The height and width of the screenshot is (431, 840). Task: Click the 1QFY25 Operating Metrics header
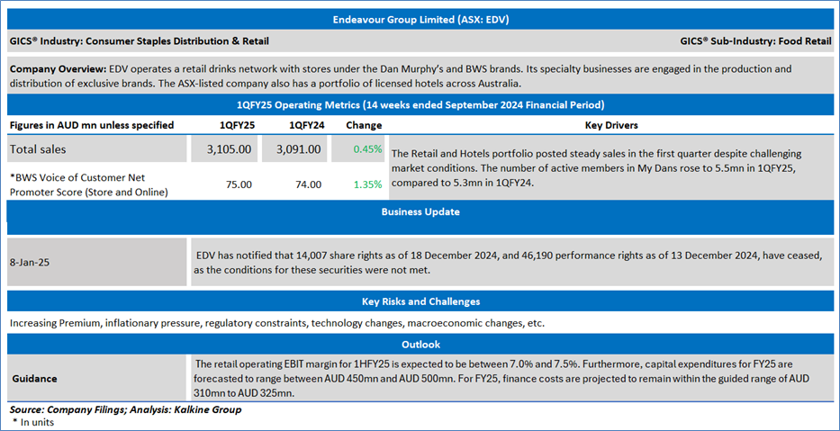click(420, 105)
